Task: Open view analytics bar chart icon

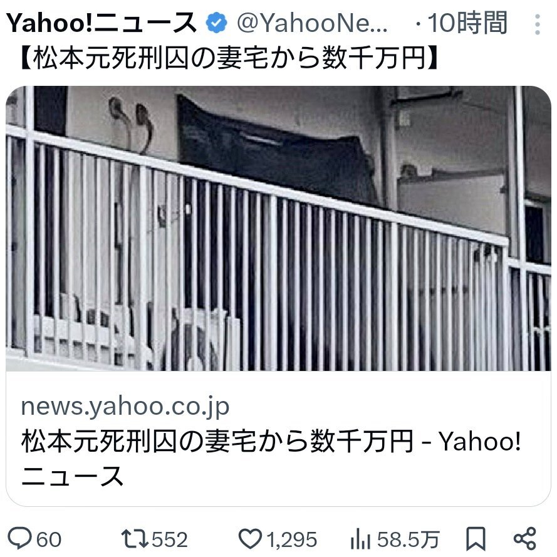Action: tap(360, 539)
